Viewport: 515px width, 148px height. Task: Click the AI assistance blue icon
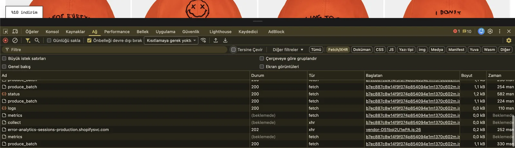pyautogui.click(x=481, y=31)
